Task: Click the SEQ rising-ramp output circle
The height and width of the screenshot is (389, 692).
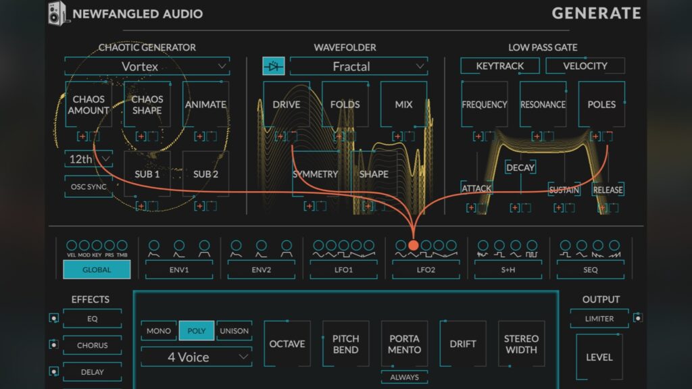Action: coord(614,245)
